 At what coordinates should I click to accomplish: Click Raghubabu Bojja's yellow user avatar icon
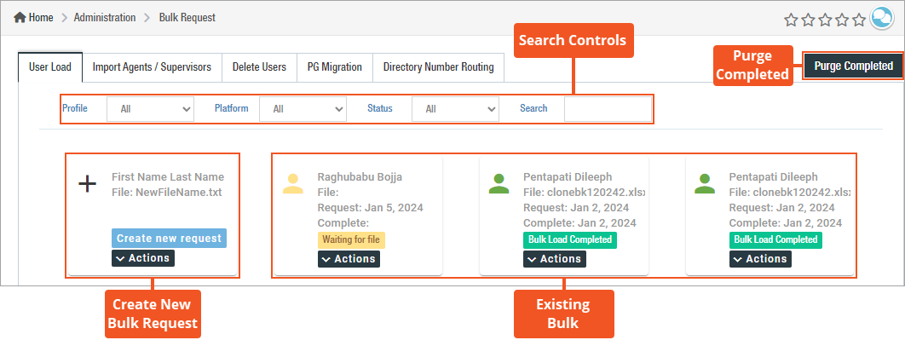[x=293, y=183]
